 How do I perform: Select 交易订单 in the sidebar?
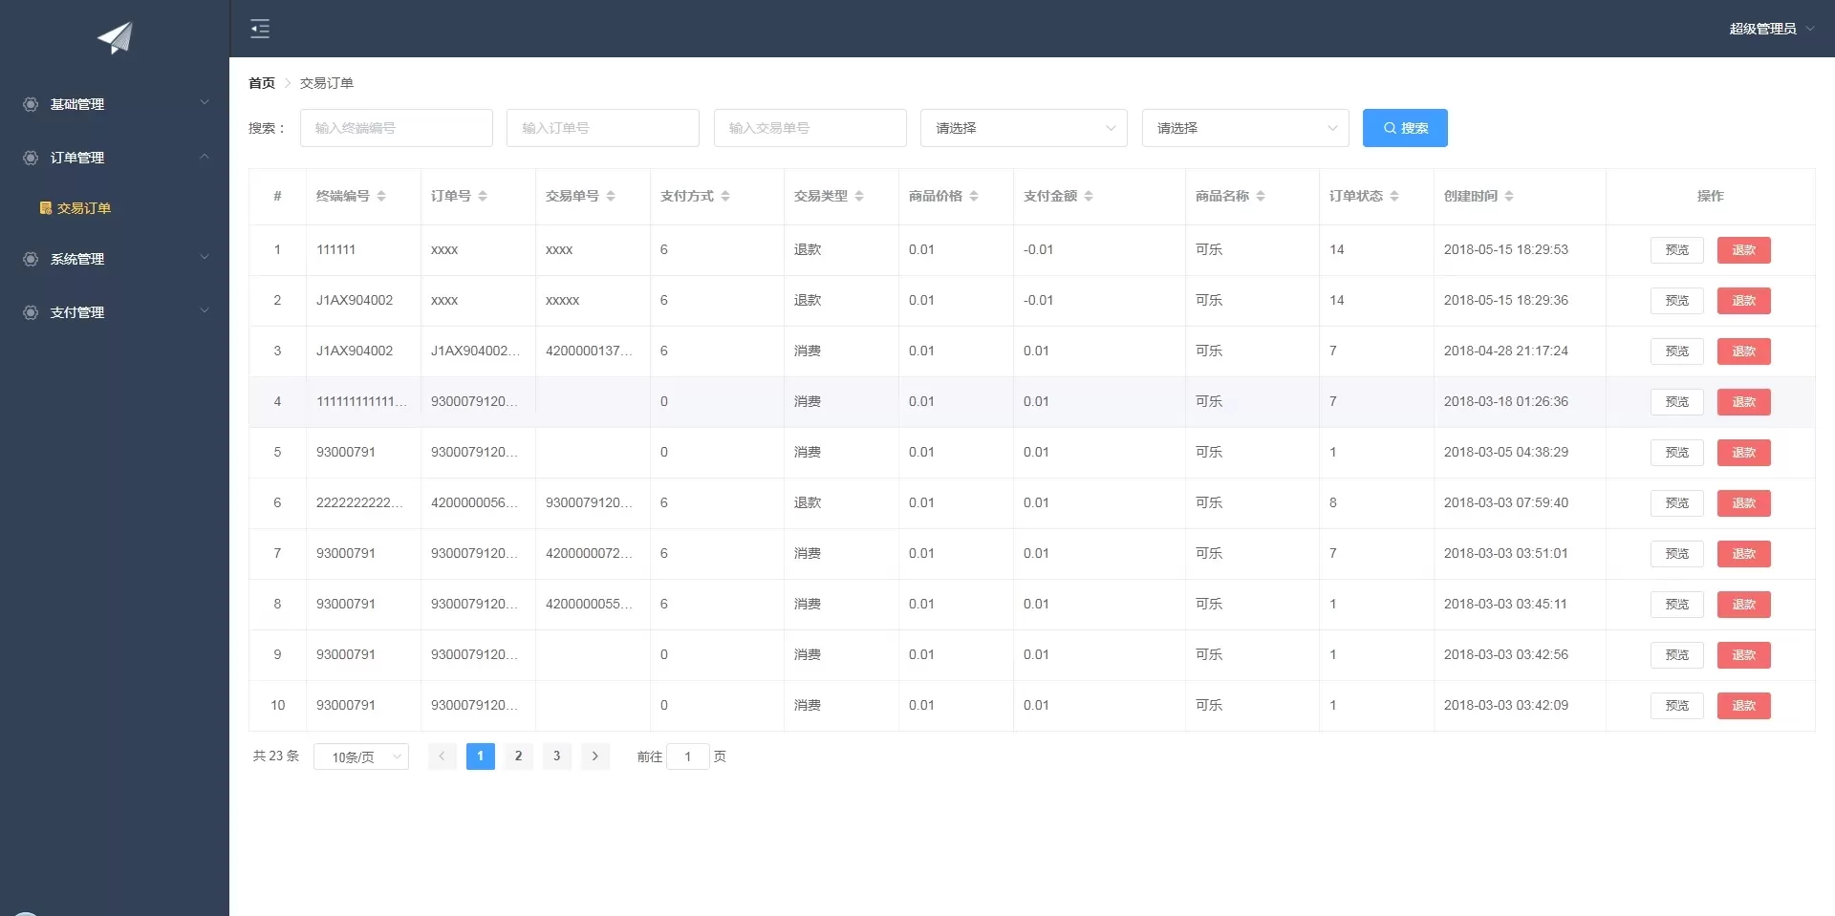click(84, 208)
